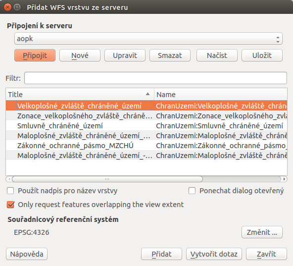This screenshot has width=293, height=266.
Task: Click the Uložit button
Action: pyautogui.click(x=262, y=55)
